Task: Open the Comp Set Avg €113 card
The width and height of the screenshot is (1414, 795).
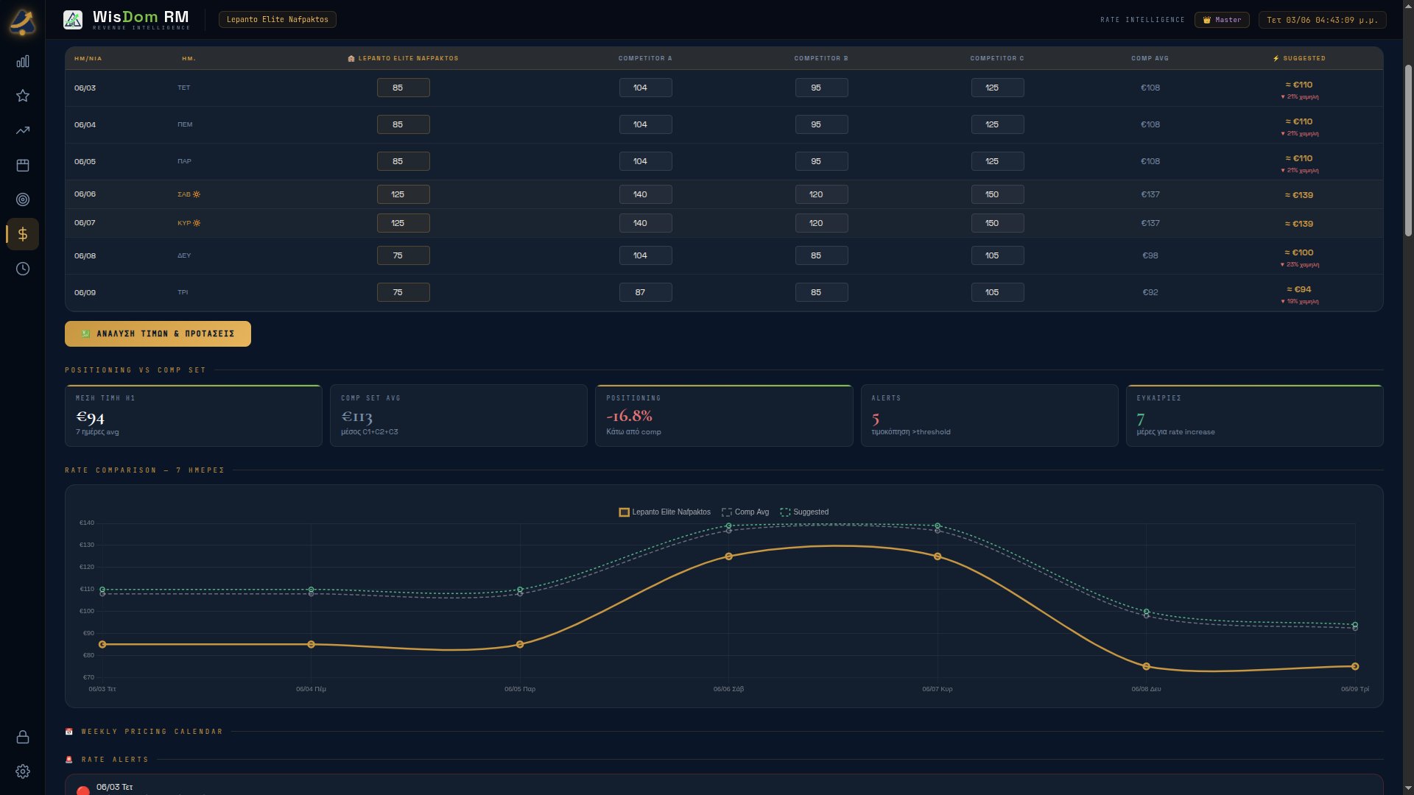Action: coord(459,416)
